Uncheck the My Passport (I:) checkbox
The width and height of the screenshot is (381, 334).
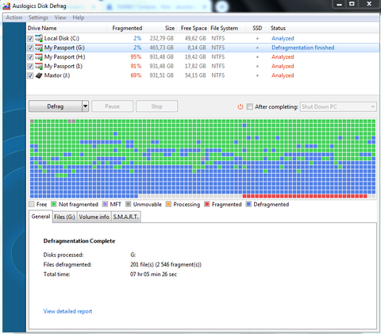30,67
